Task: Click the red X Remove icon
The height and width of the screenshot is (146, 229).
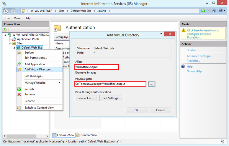Action: pos(19,94)
